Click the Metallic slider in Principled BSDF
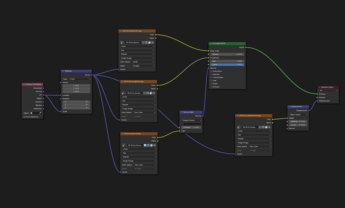 (227, 54)
